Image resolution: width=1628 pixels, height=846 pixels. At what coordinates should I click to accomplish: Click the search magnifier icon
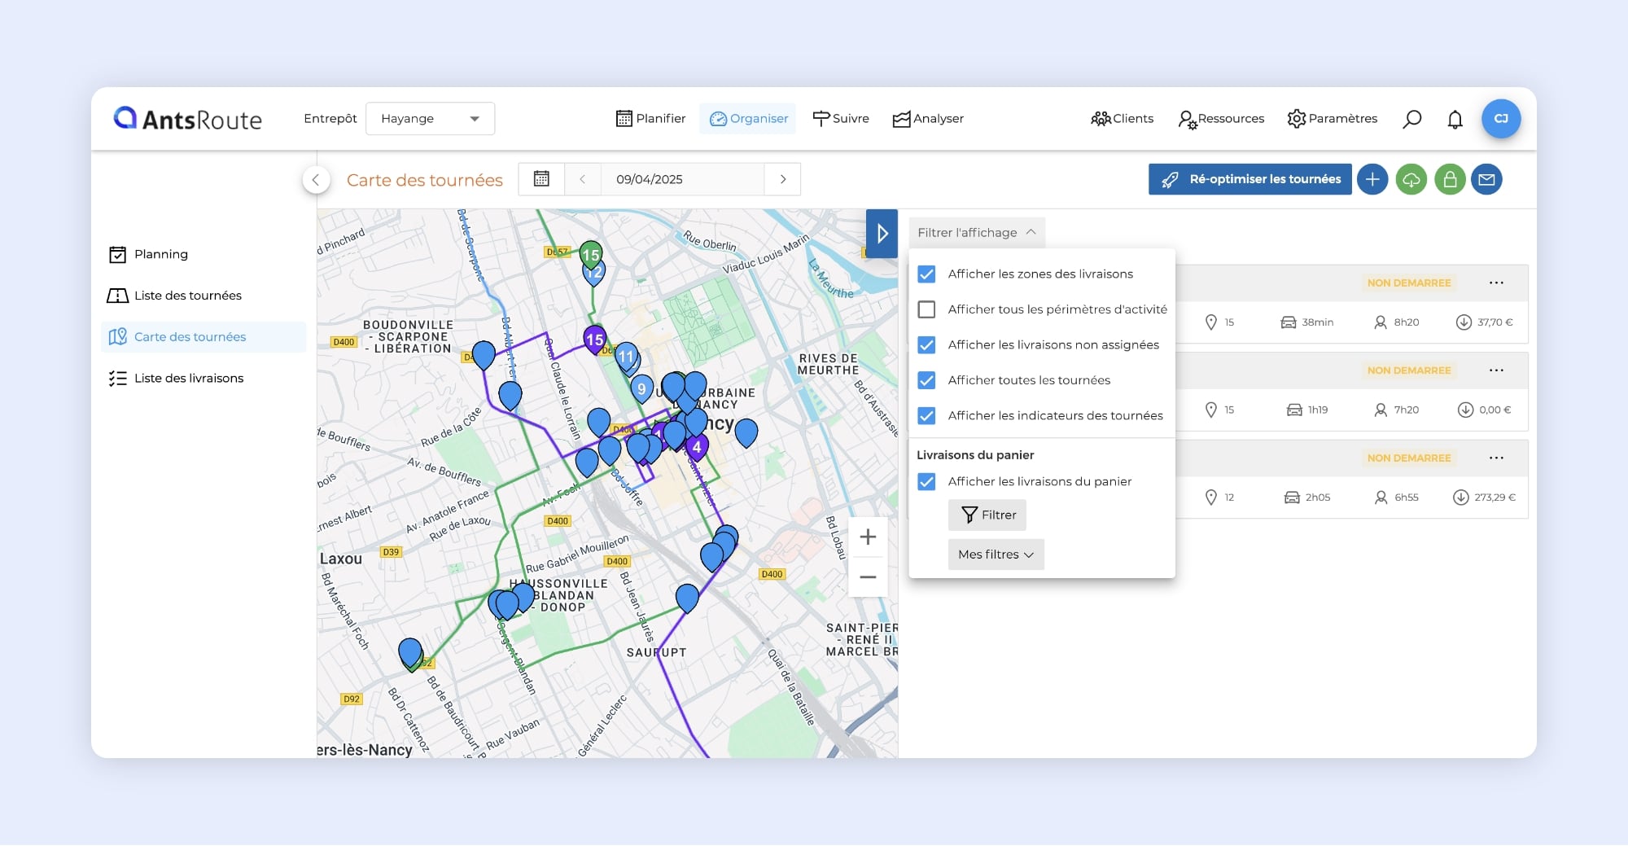coord(1412,119)
